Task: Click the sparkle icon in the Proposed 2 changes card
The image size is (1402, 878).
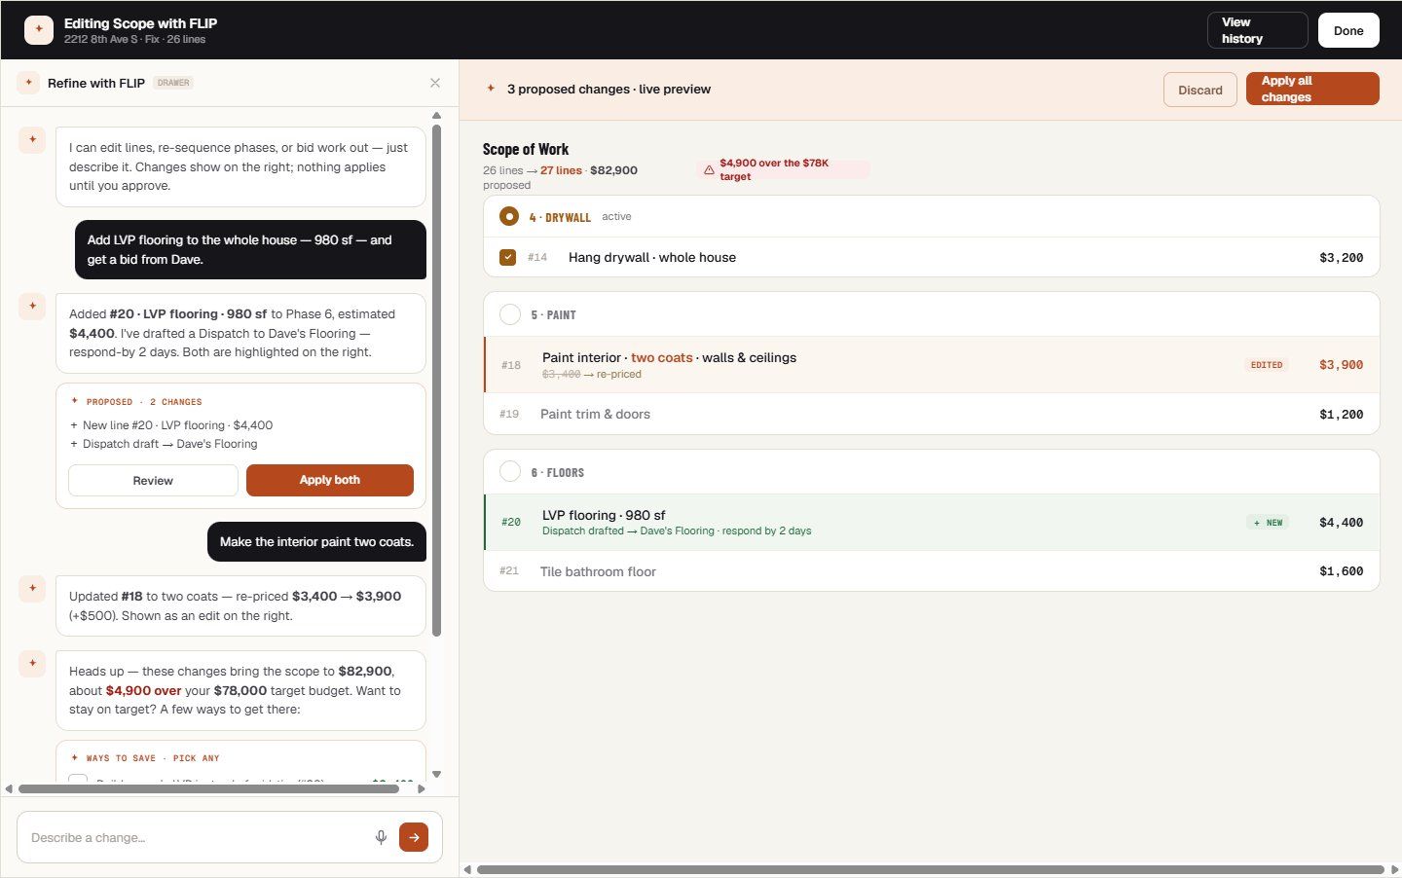Action: point(75,401)
